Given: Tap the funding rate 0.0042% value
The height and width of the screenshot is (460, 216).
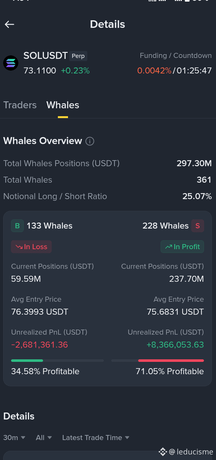Looking at the screenshot, I should tap(154, 70).
